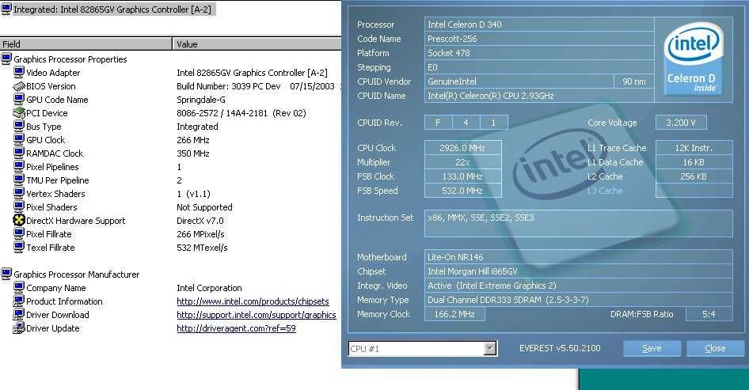Image resolution: width=749 pixels, height=390 pixels.
Task: Click the Instruction Set field
Action: (x=578, y=223)
